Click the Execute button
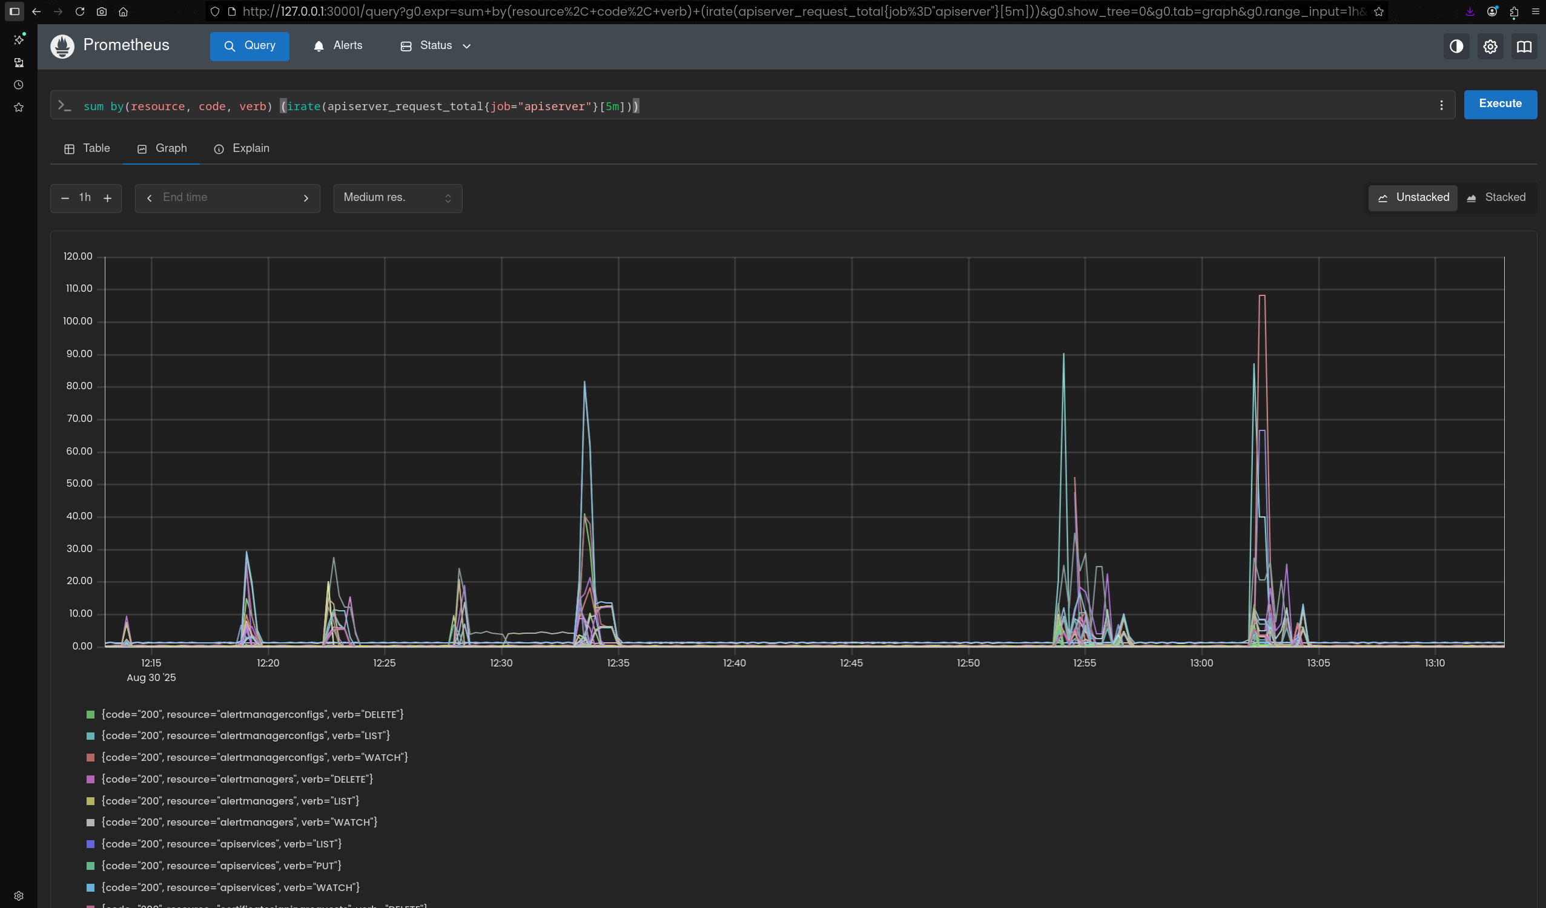Image resolution: width=1546 pixels, height=908 pixels. point(1500,104)
